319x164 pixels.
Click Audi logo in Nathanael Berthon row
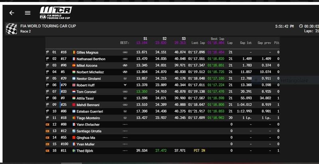pyautogui.click(x=125, y=59)
